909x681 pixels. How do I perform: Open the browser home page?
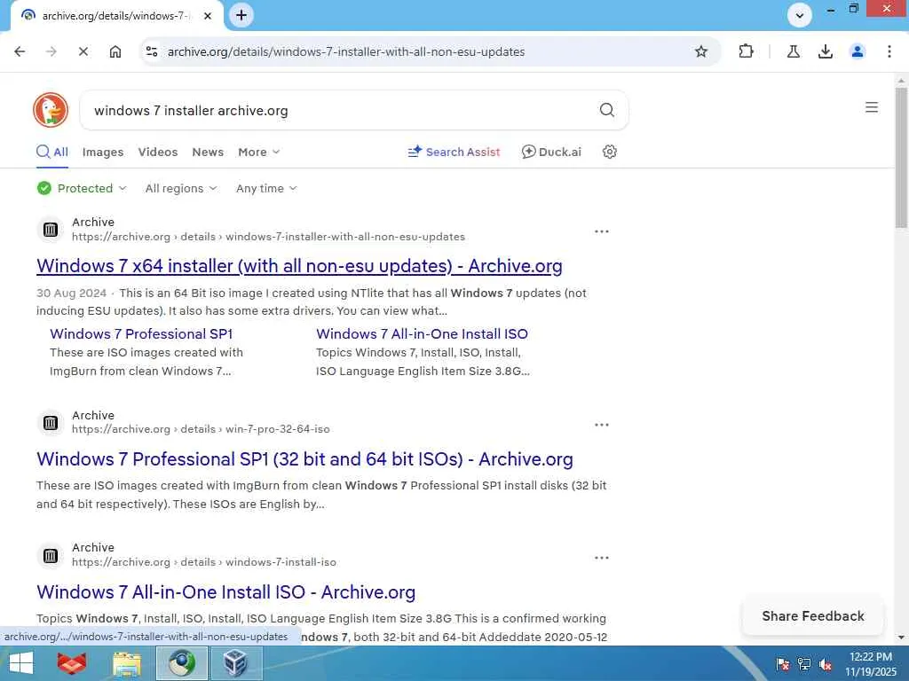pos(115,51)
